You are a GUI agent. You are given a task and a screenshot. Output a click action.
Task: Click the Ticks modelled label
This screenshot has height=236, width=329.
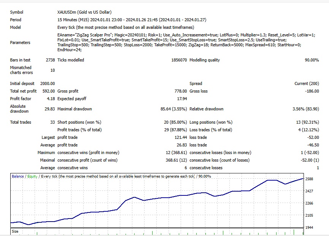pyautogui.click(x=71, y=60)
